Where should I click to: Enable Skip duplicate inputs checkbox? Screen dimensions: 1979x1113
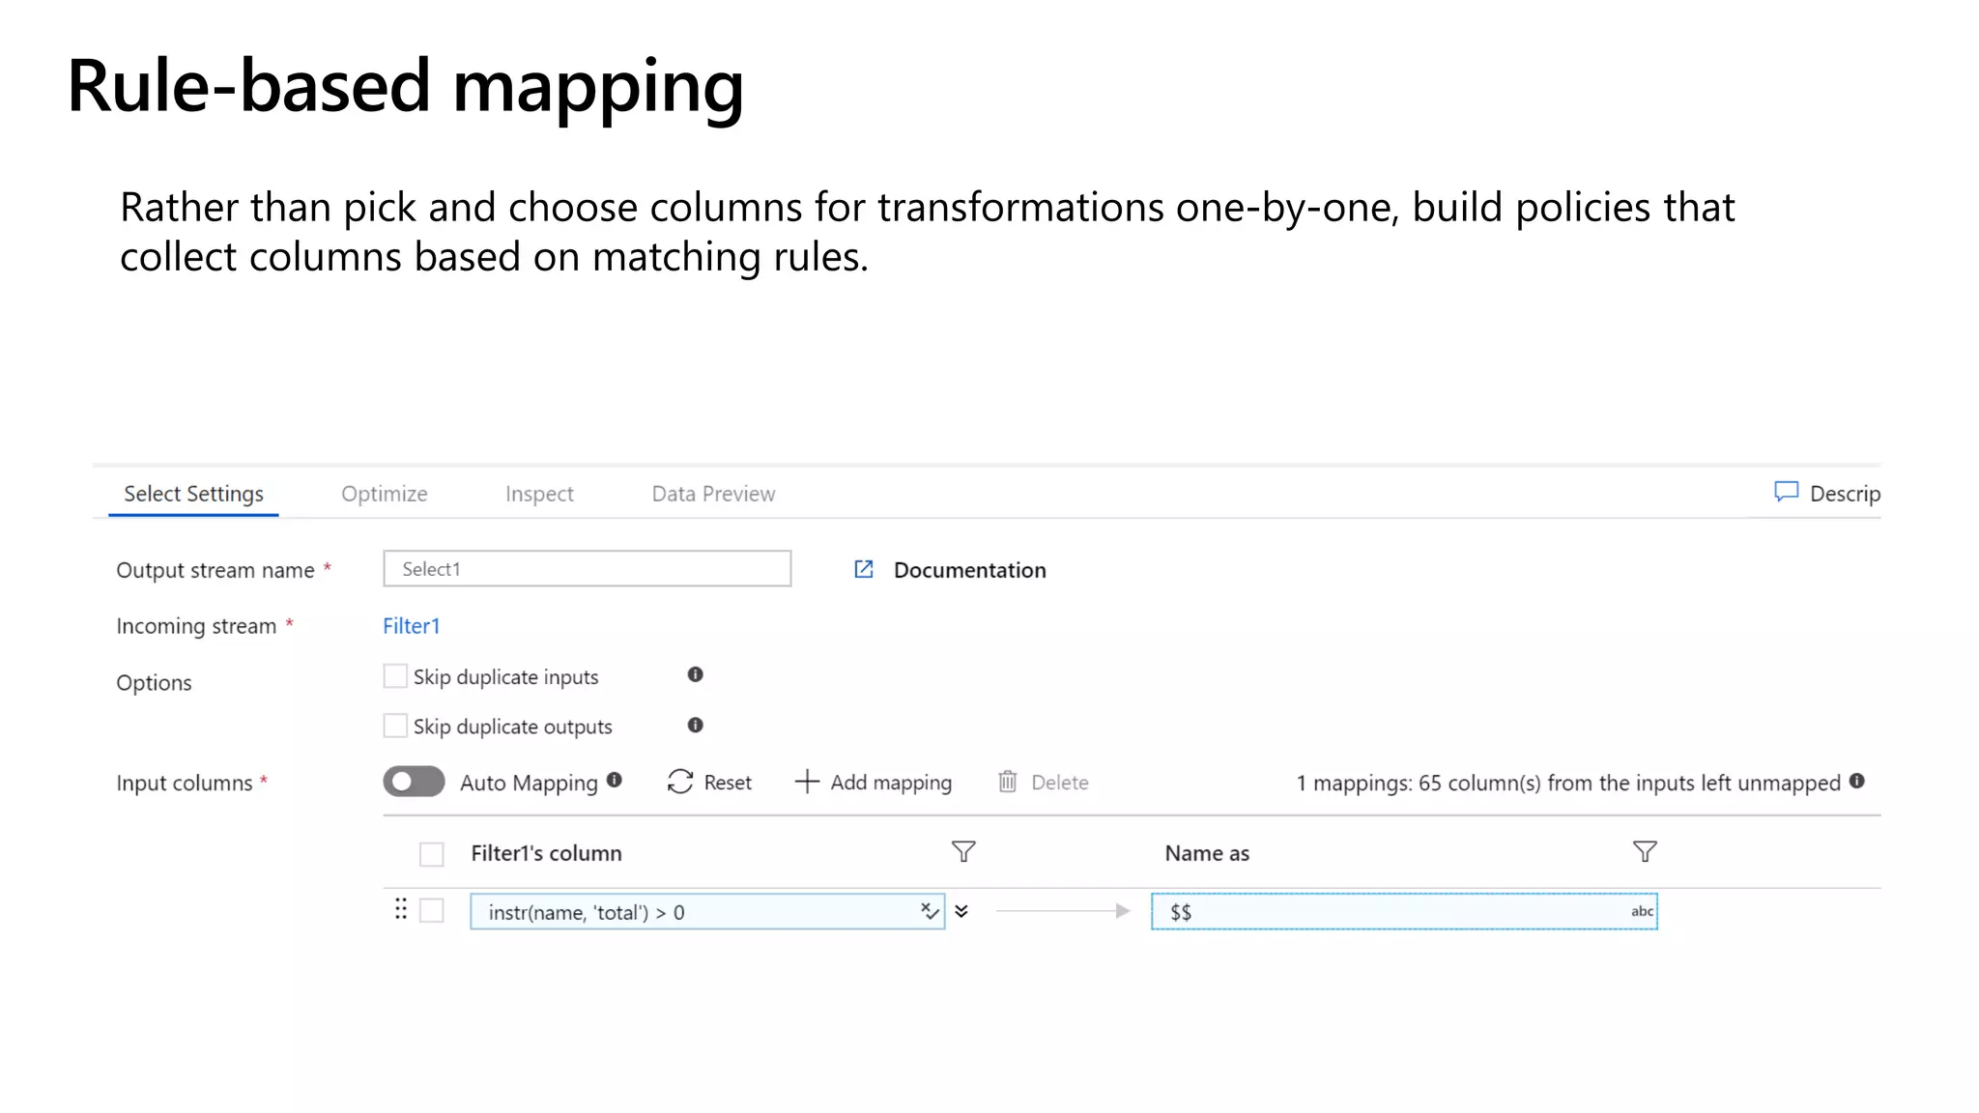395,675
